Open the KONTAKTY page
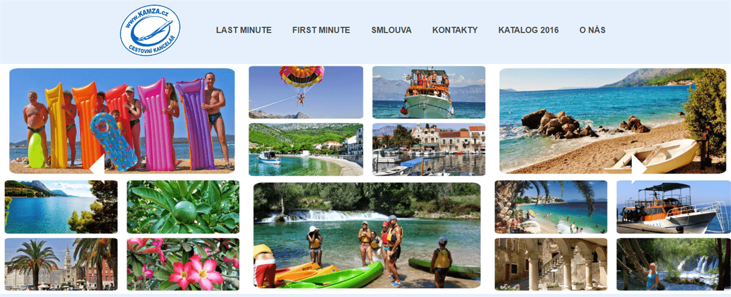Viewport: 731px width, 297px height. [455, 30]
